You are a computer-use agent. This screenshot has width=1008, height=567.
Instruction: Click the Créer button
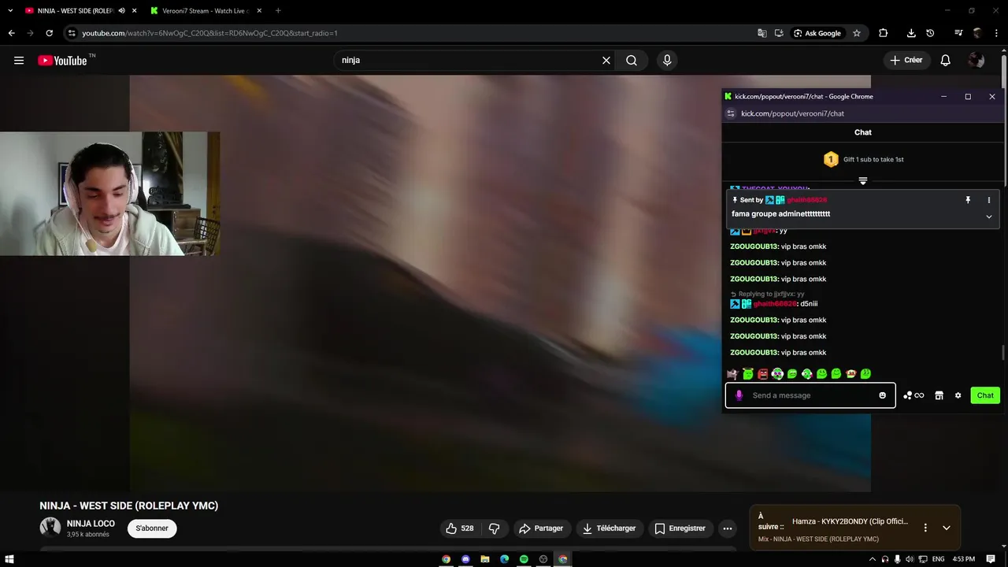[x=906, y=61]
